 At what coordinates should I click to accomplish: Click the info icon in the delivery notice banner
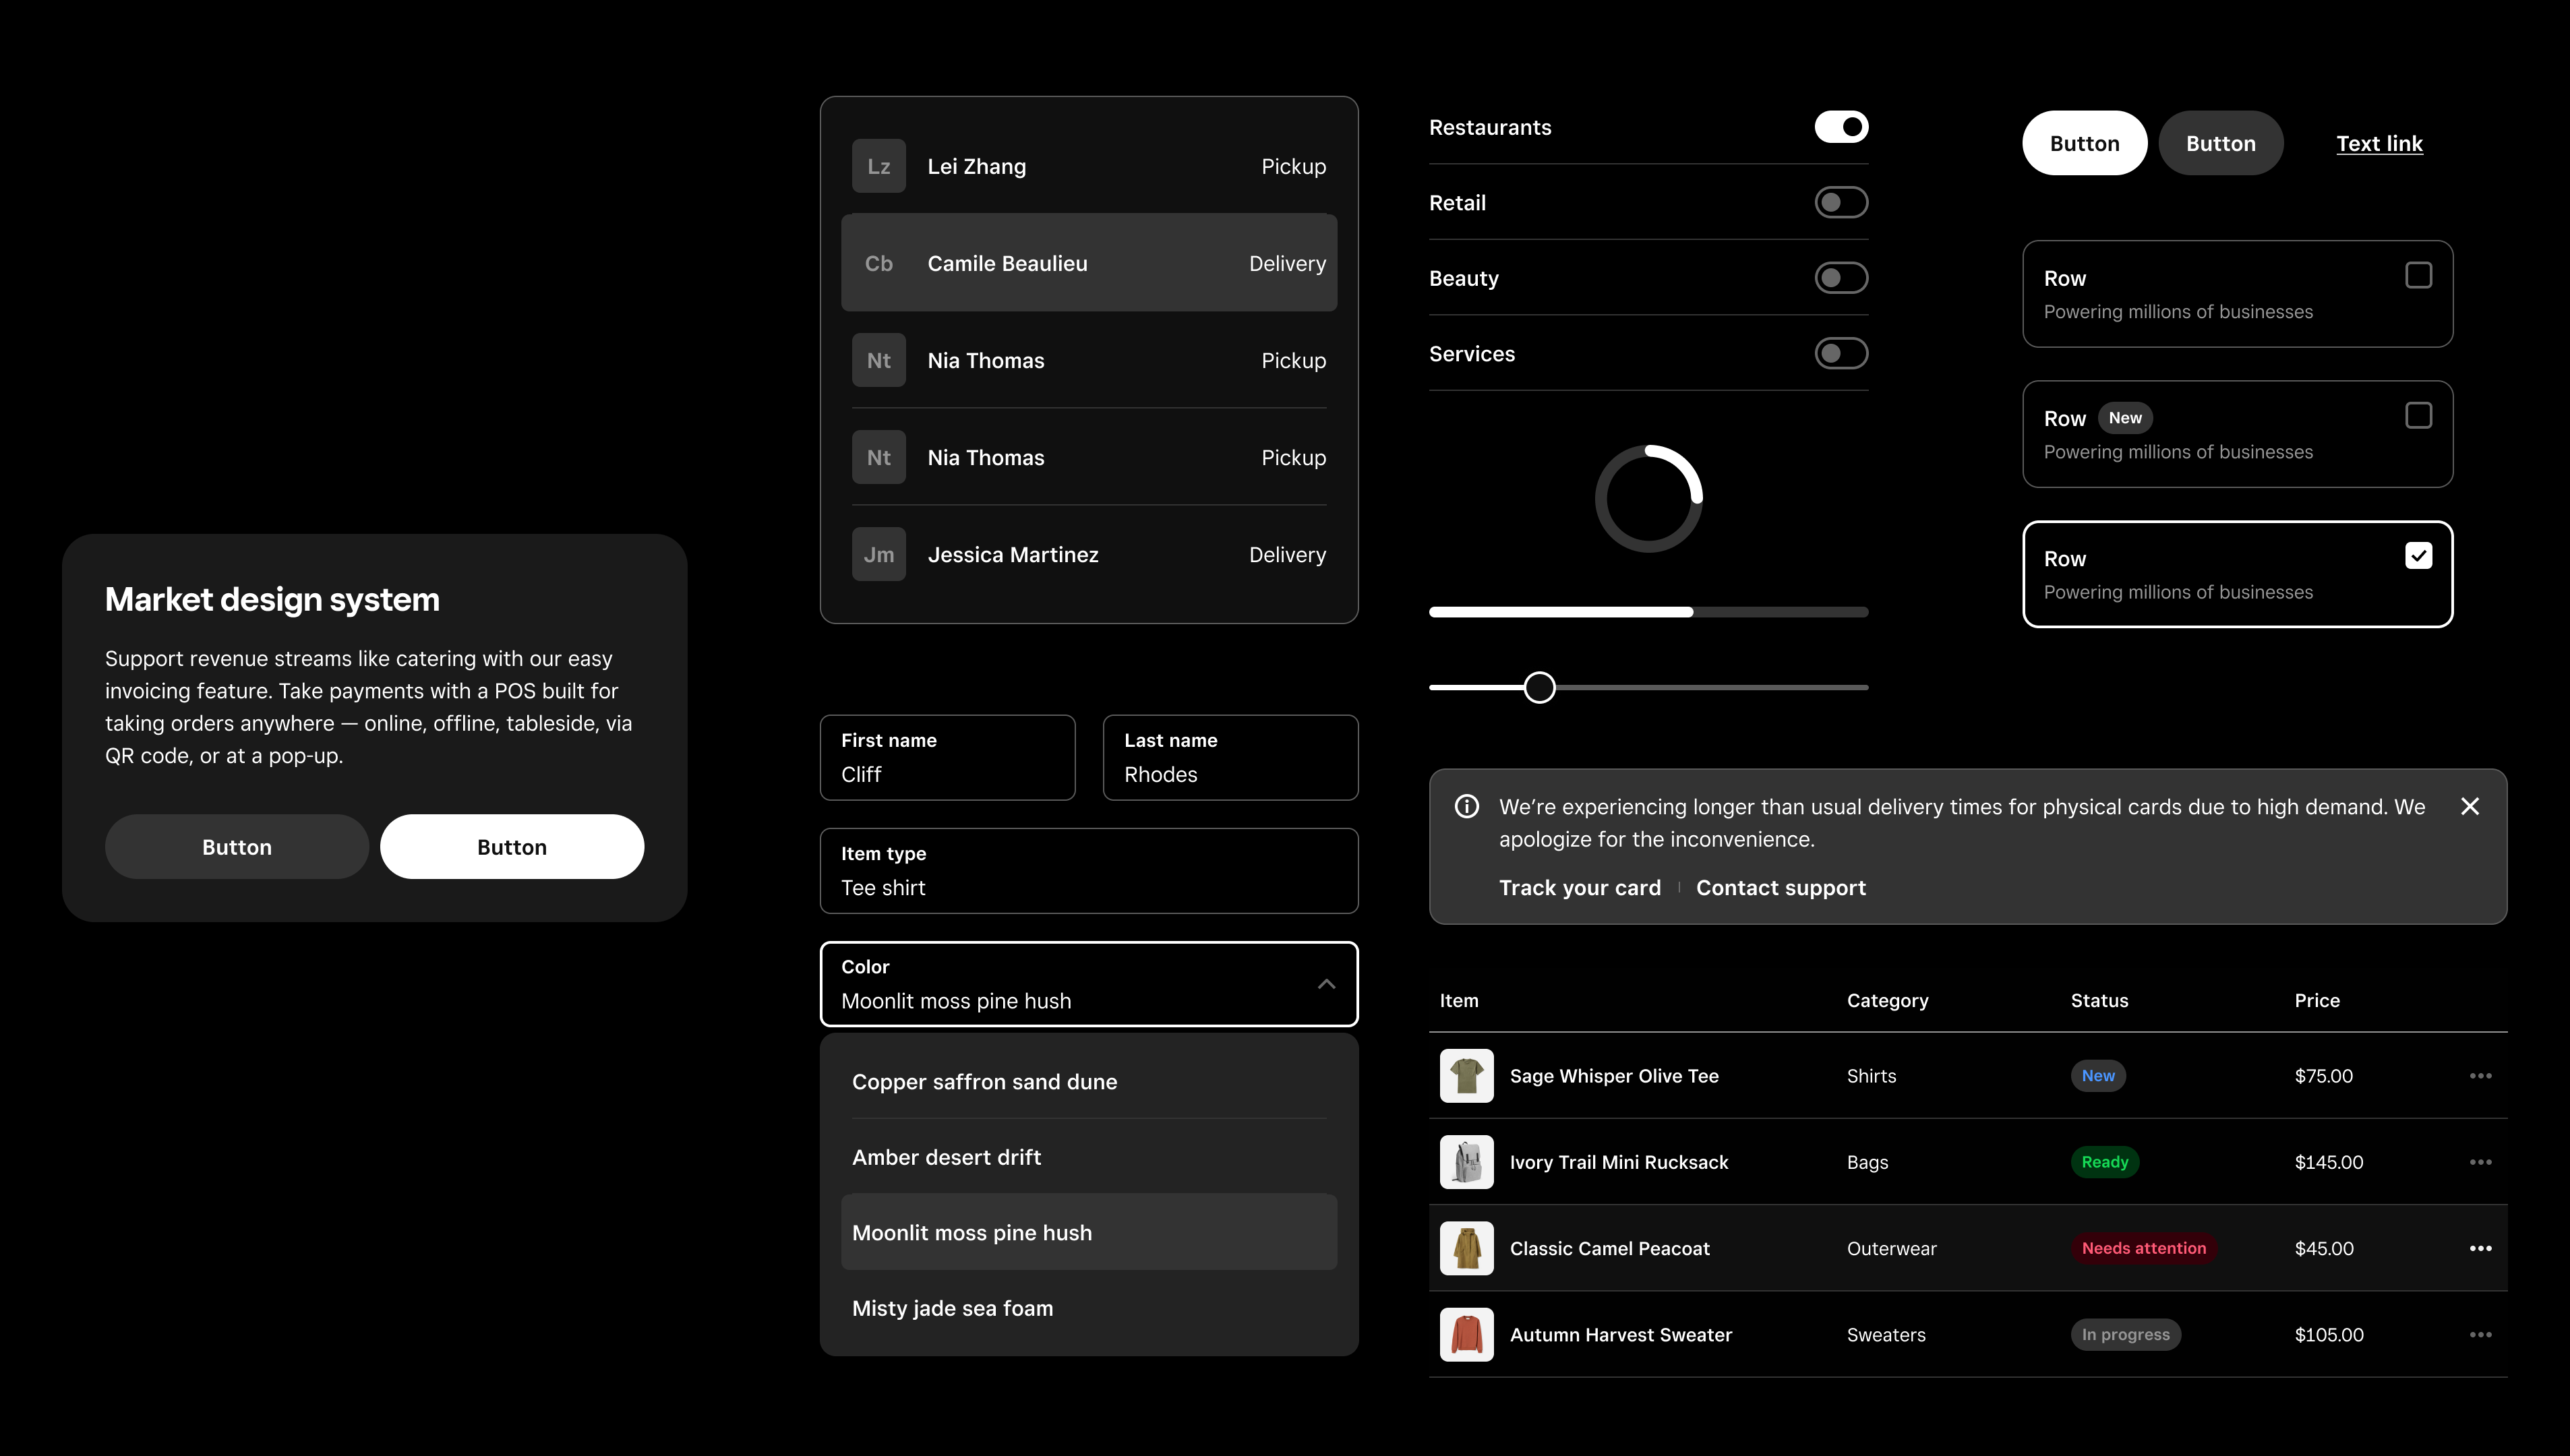click(x=1466, y=806)
